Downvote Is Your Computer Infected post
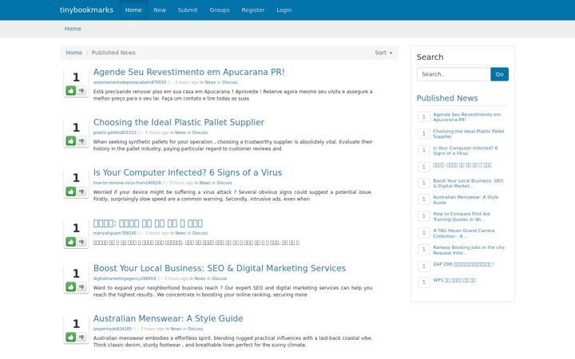Screen dimensions: 575x359 (81, 191)
